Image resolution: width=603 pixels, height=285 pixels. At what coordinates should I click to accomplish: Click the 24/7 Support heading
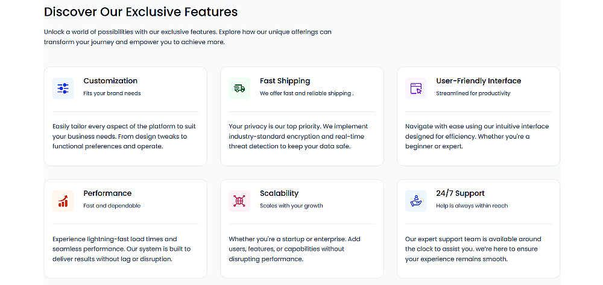click(460, 193)
